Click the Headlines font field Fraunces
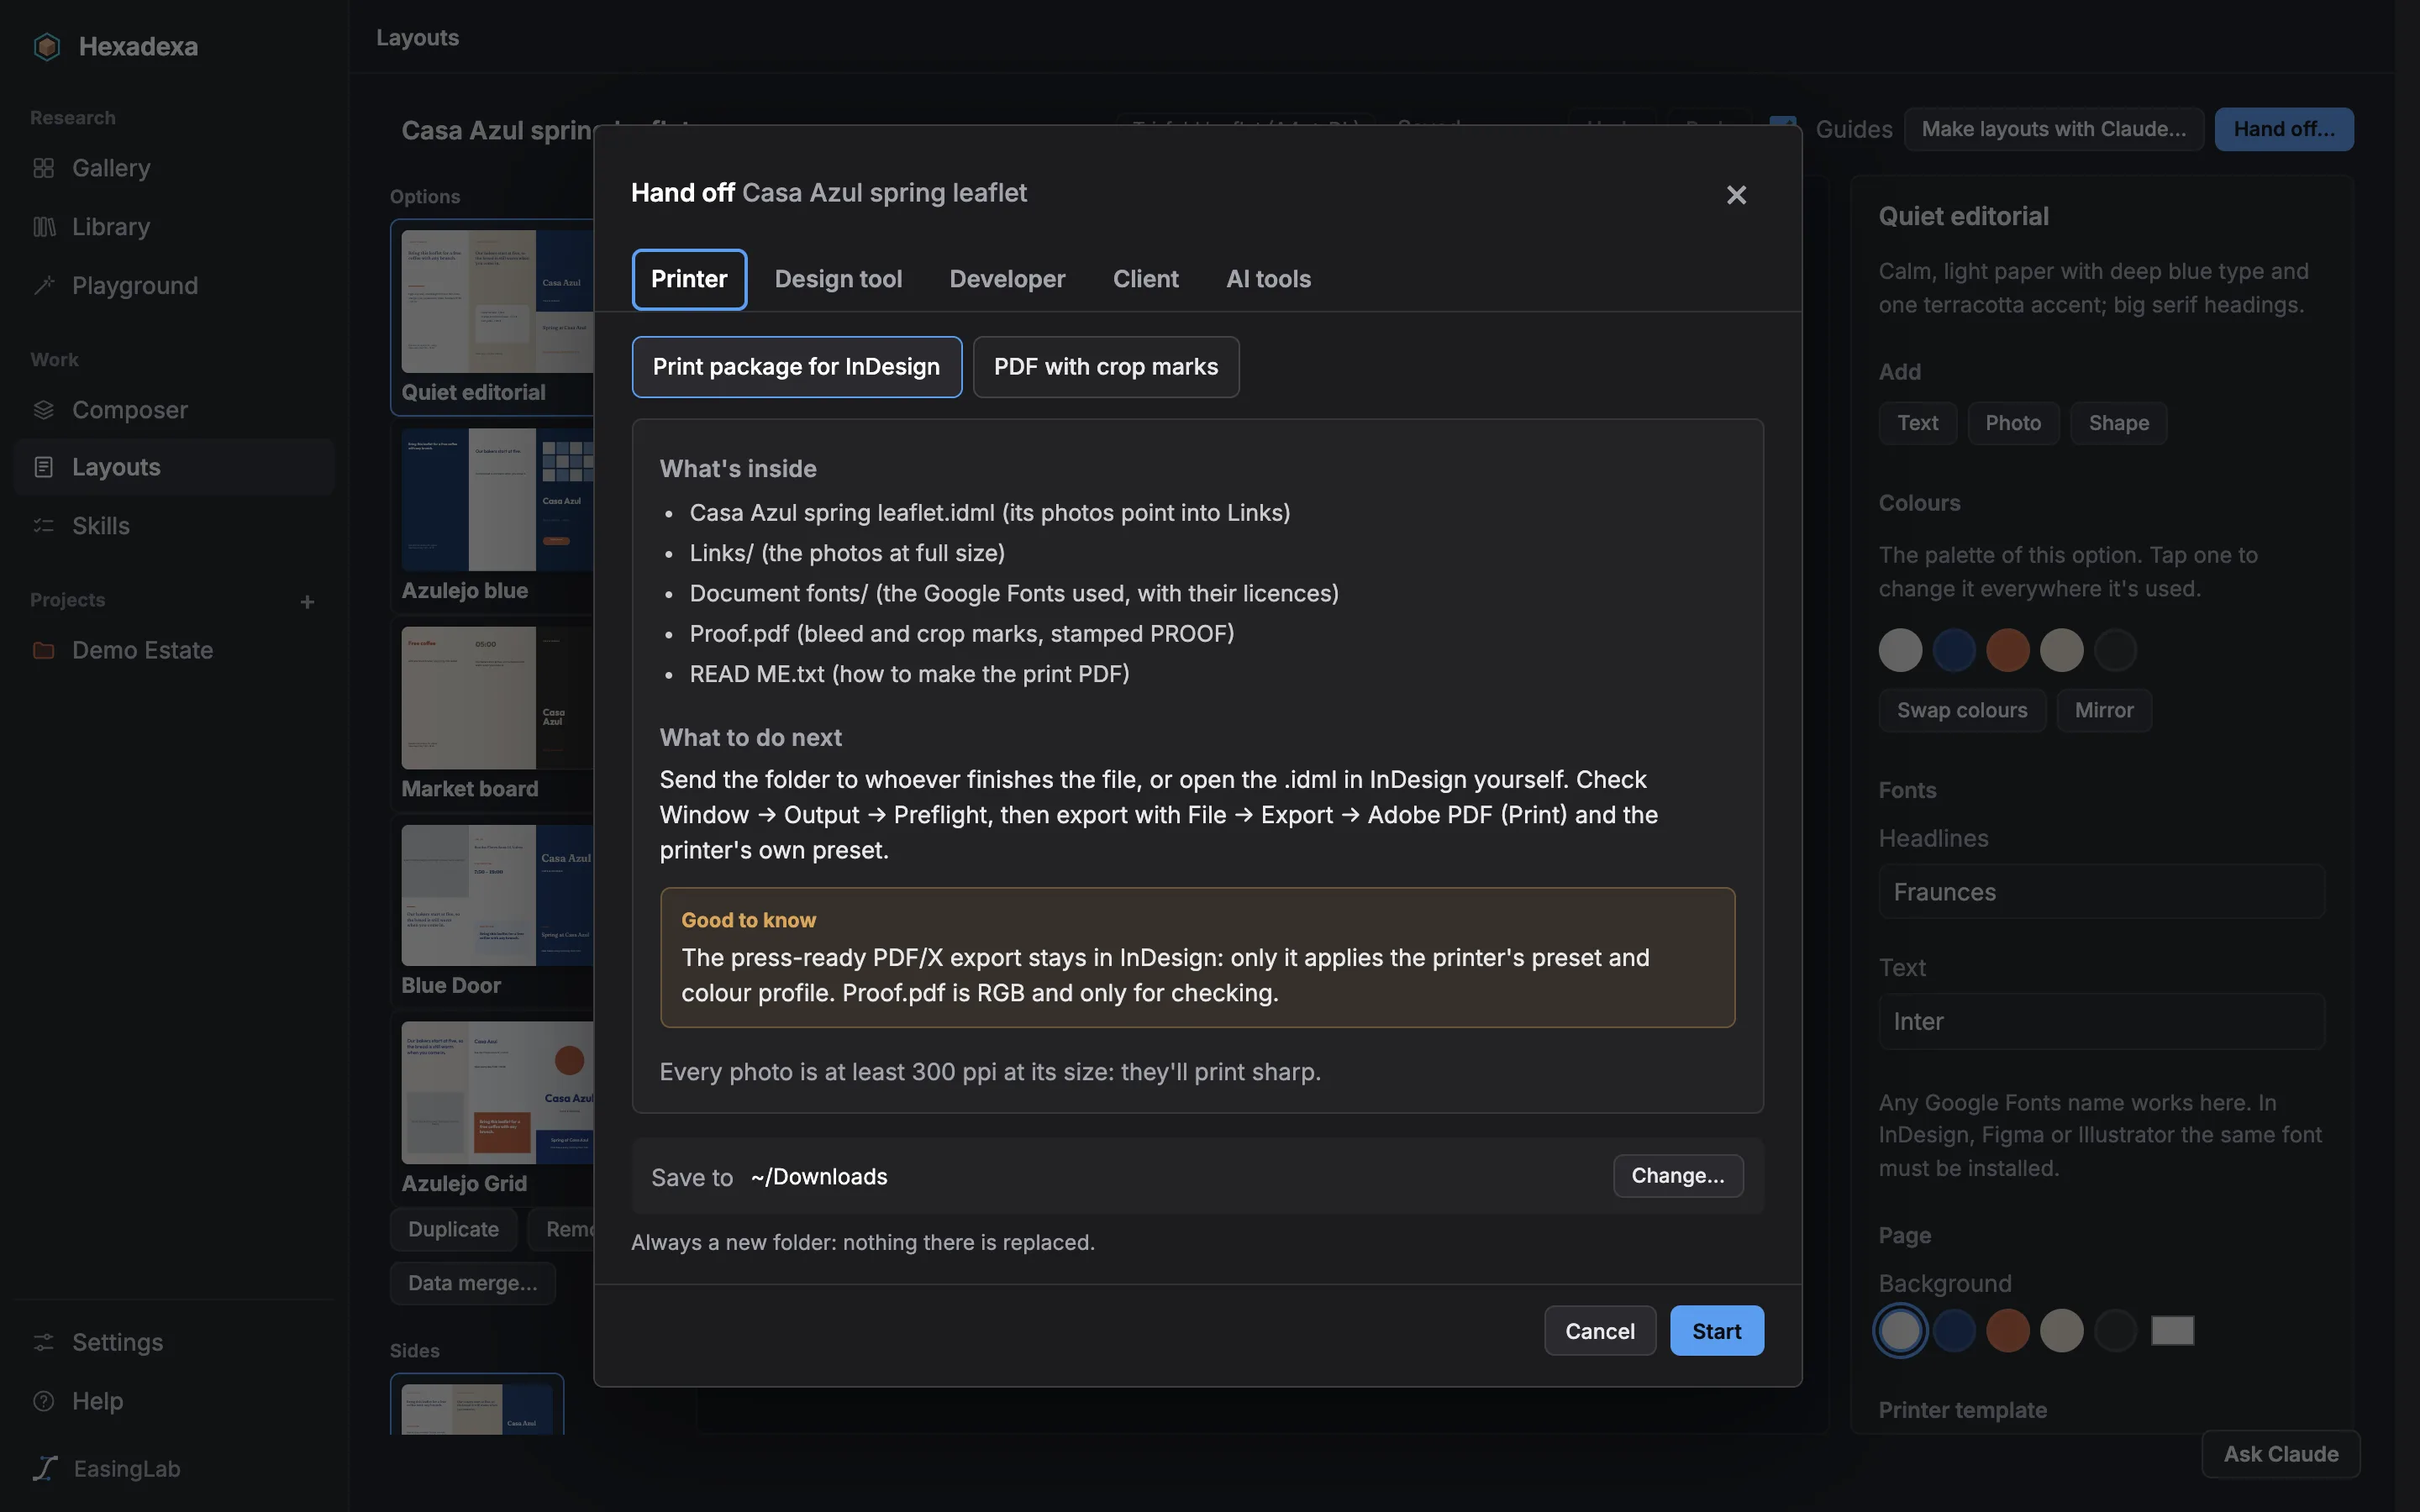 point(2101,891)
